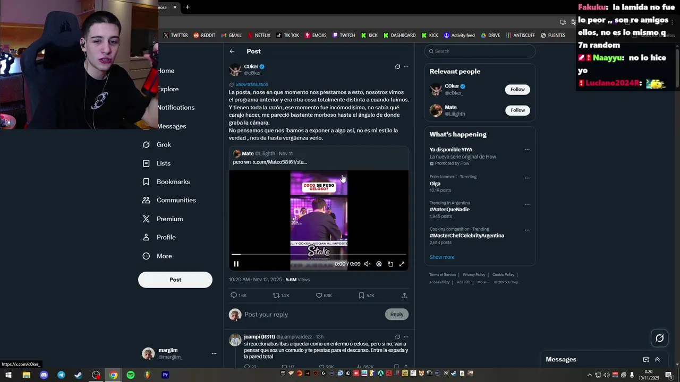Reply icon with 1.6K count
Viewport: 680px width, 382px height.
239,296
